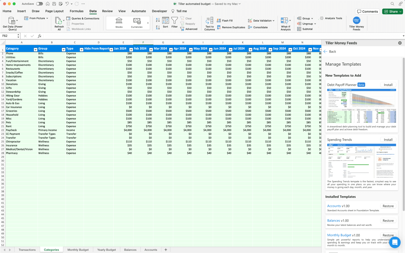Click the Refresh All icon
This screenshot has width=405, height=253.
point(59,21)
